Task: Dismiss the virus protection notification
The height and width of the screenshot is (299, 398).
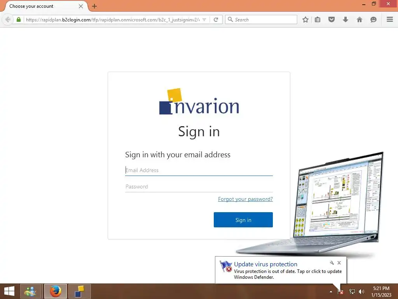Action: click(339, 263)
